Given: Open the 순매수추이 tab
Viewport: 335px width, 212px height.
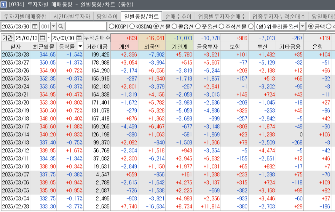Looking at the screenshot, I should 178,16.
